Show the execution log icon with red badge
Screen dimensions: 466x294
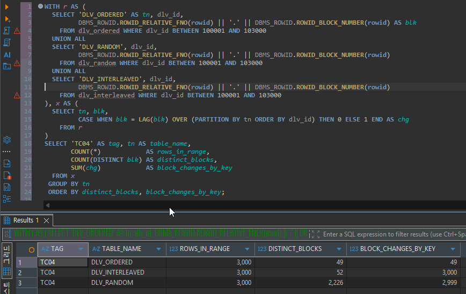[7, 176]
